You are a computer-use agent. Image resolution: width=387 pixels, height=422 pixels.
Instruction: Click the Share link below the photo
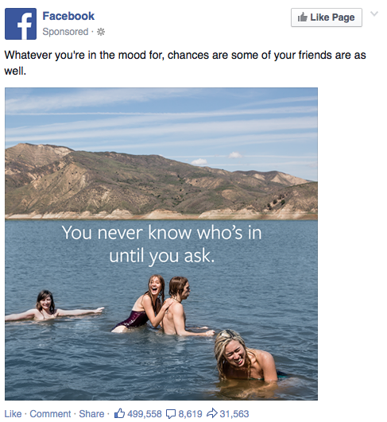click(x=91, y=414)
